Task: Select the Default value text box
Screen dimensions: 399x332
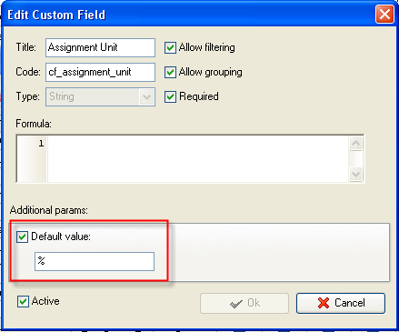Action: pos(95,261)
